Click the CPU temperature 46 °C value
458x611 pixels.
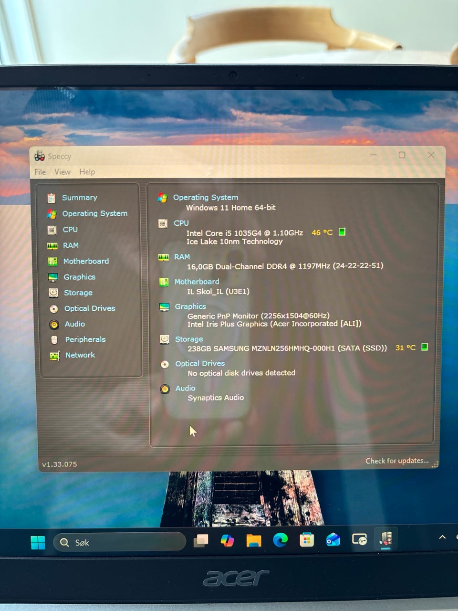tap(322, 232)
